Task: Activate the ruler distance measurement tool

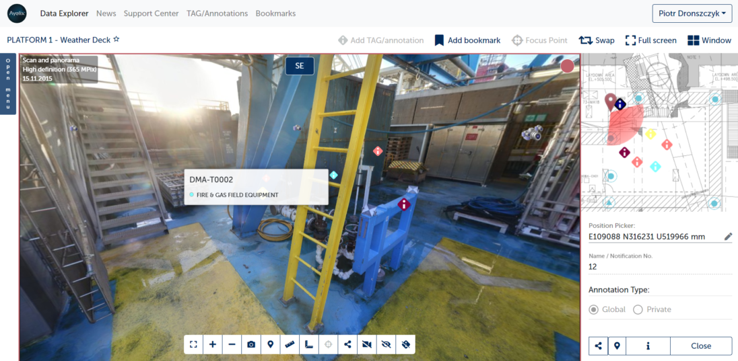Action: tap(290, 344)
